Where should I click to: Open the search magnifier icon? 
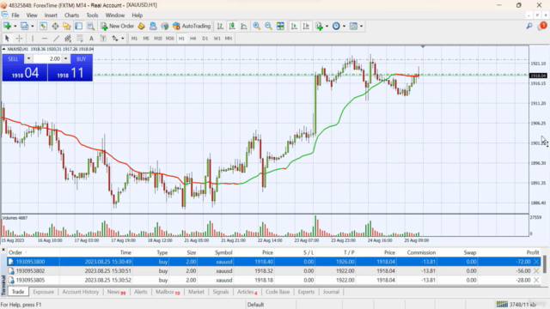tap(529, 26)
